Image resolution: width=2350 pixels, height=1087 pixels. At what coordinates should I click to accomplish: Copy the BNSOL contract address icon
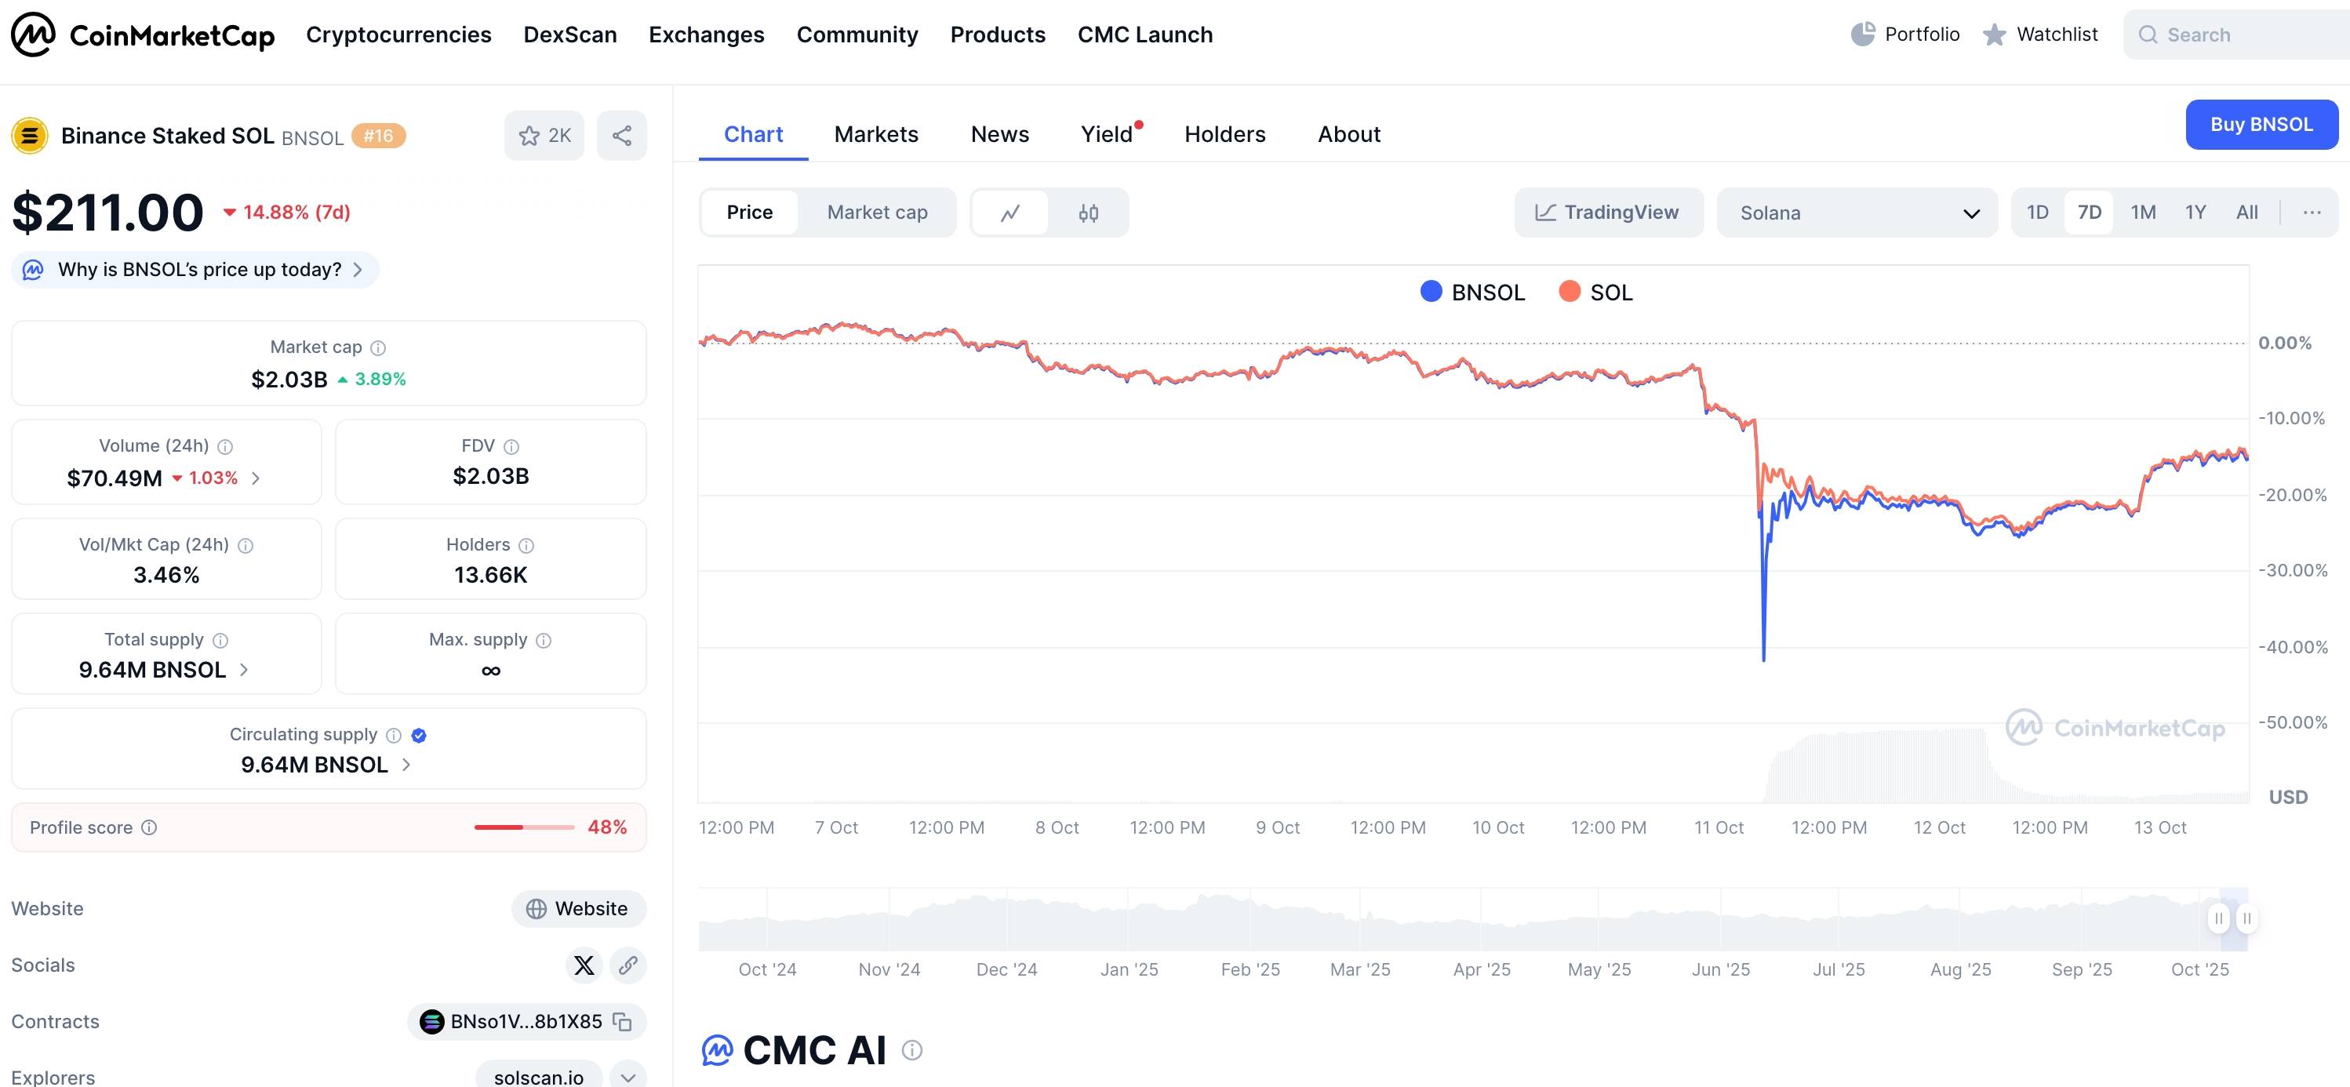pos(622,1021)
